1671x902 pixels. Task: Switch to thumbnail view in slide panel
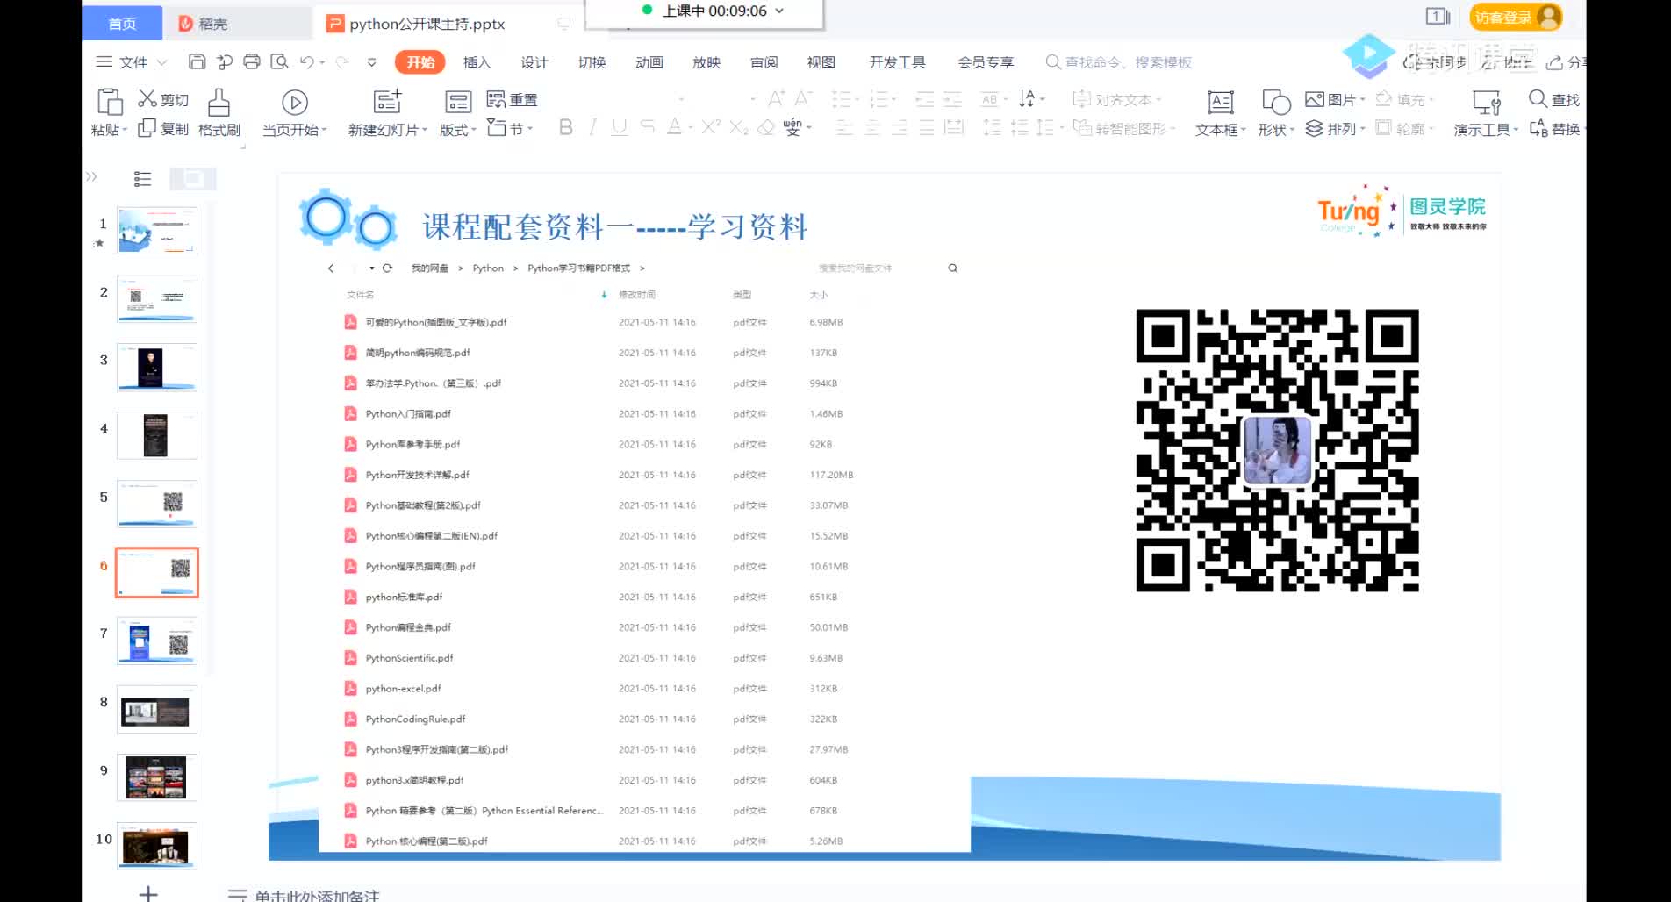pos(193,179)
